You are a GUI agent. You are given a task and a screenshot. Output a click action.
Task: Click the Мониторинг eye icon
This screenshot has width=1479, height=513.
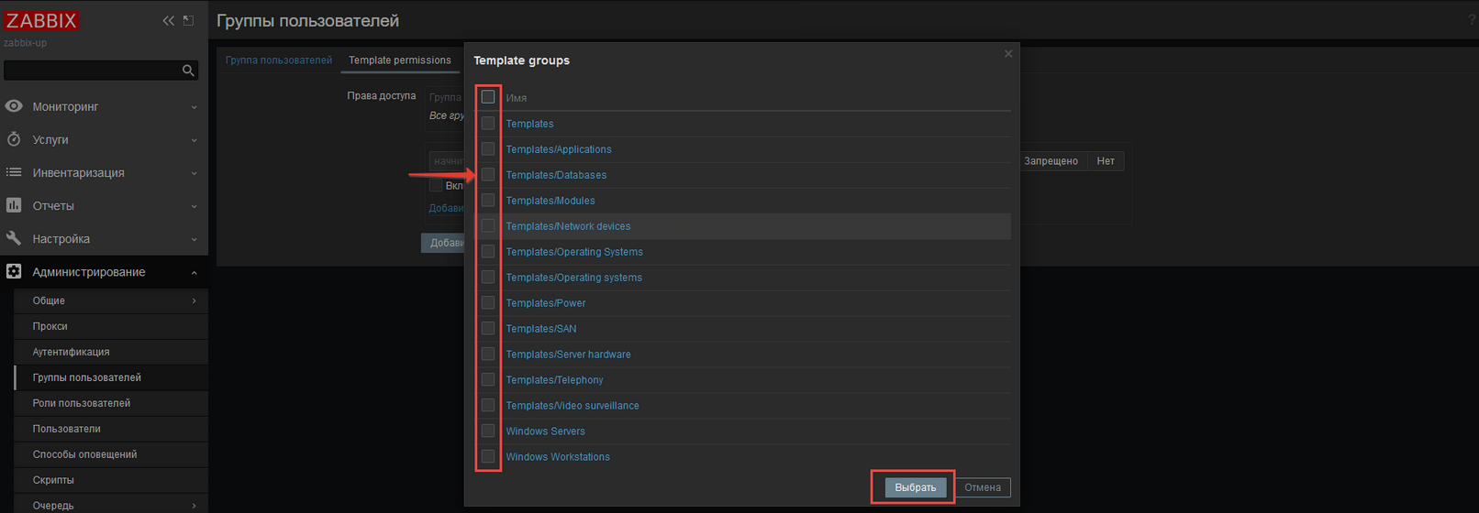click(14, 106)
